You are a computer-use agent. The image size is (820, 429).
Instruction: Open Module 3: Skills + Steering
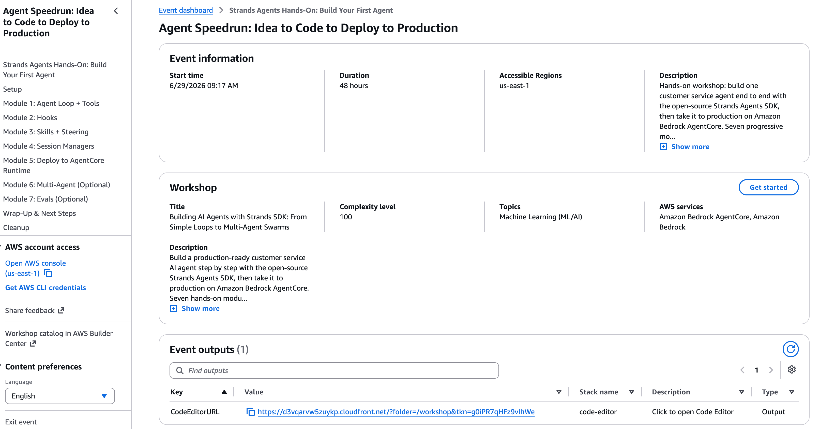[x=45, y=132]
